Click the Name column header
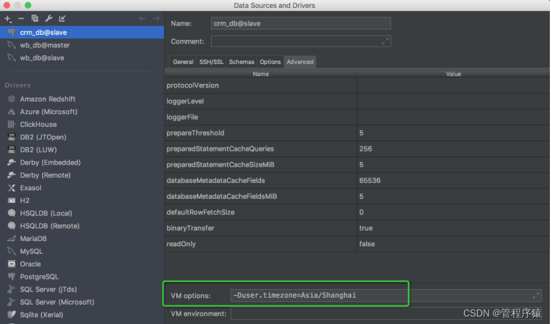 pyautogui.click(x=260, y=74)
